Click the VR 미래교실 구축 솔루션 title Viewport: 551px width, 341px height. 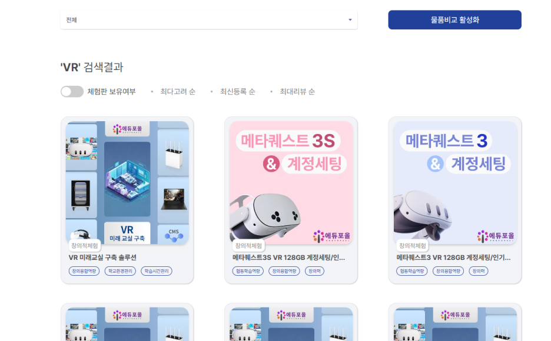[x=102, y=258]
